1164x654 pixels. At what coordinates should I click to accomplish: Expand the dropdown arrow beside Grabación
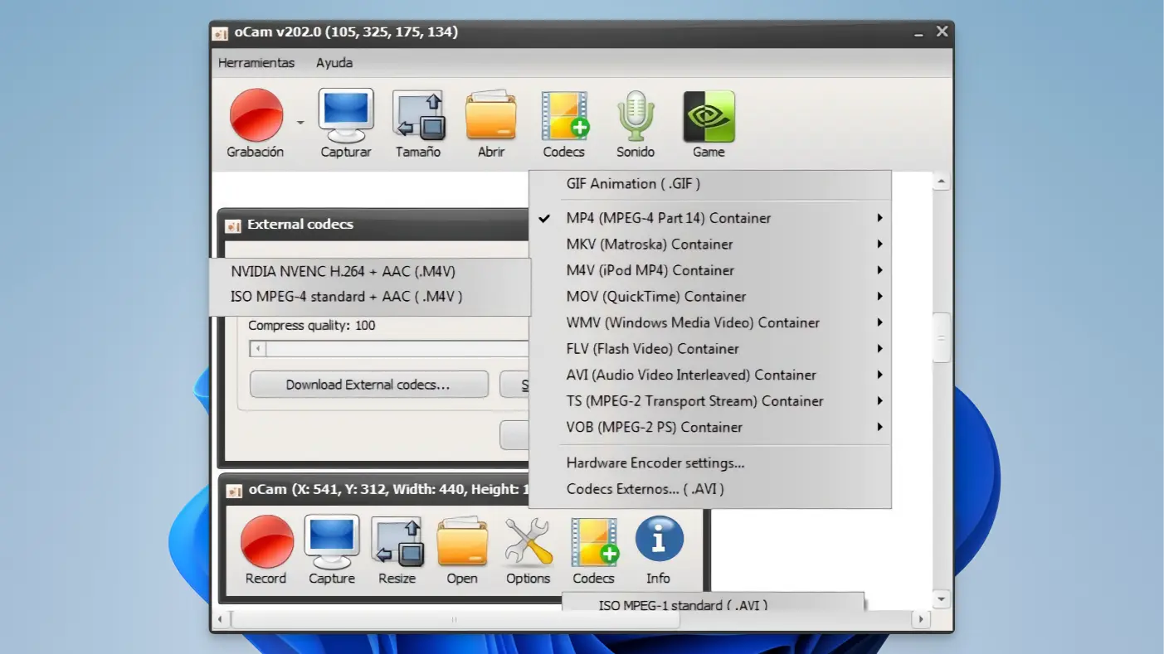pos(300,123)
